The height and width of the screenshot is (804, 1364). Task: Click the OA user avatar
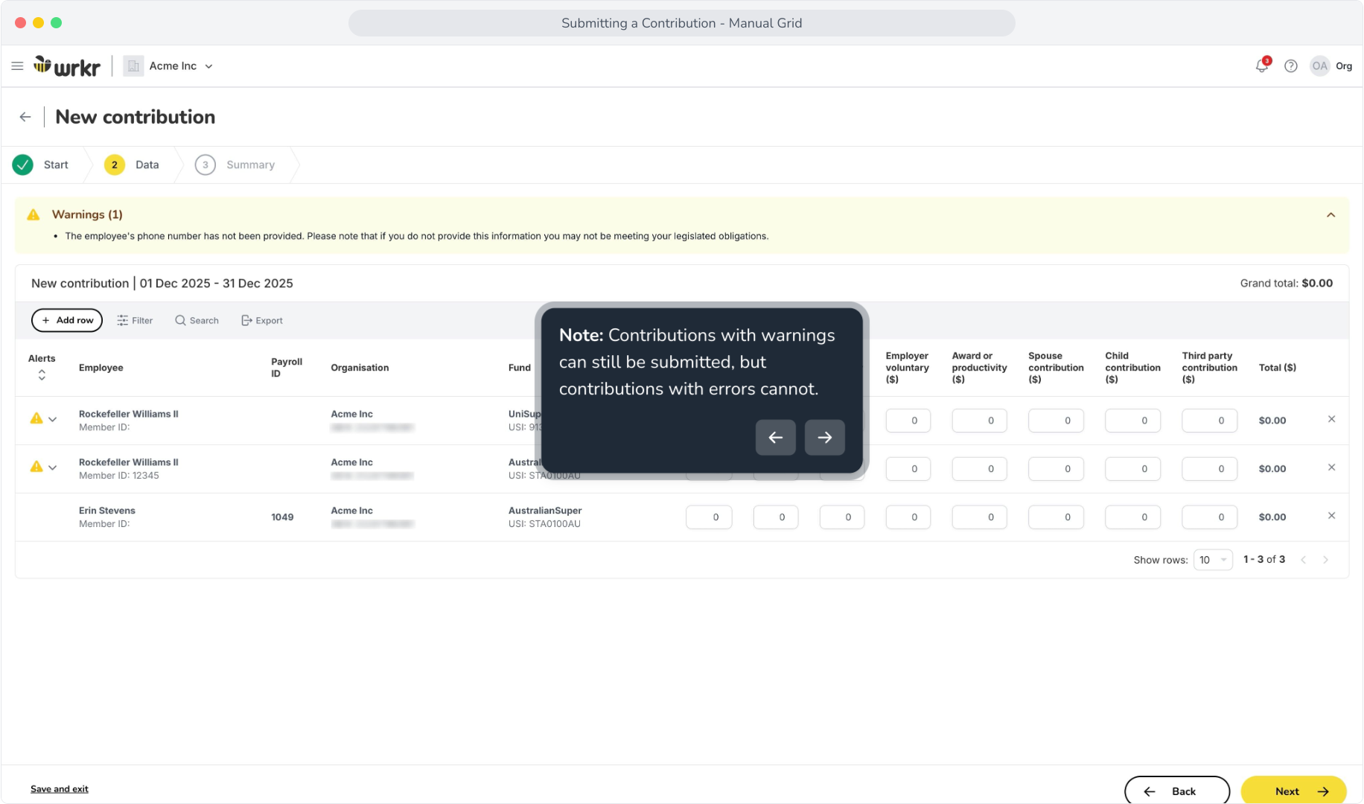pyautogui.click(x=1320, y=66)
